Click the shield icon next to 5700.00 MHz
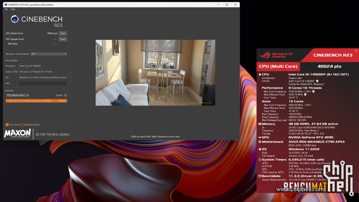359x202 pixels. coord(314,92)
